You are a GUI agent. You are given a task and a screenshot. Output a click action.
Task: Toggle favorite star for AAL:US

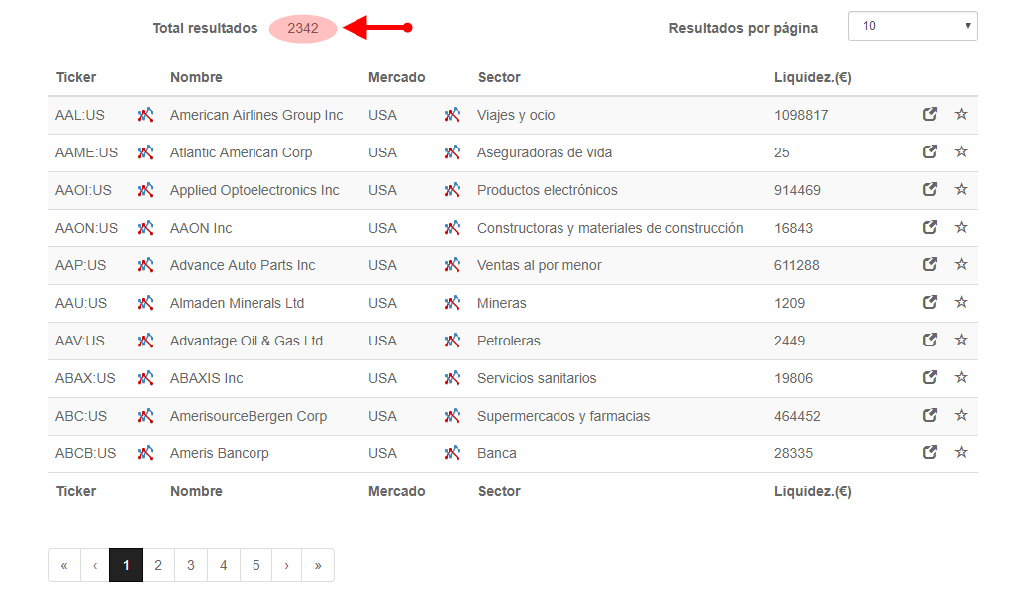(x=962, y=114)
